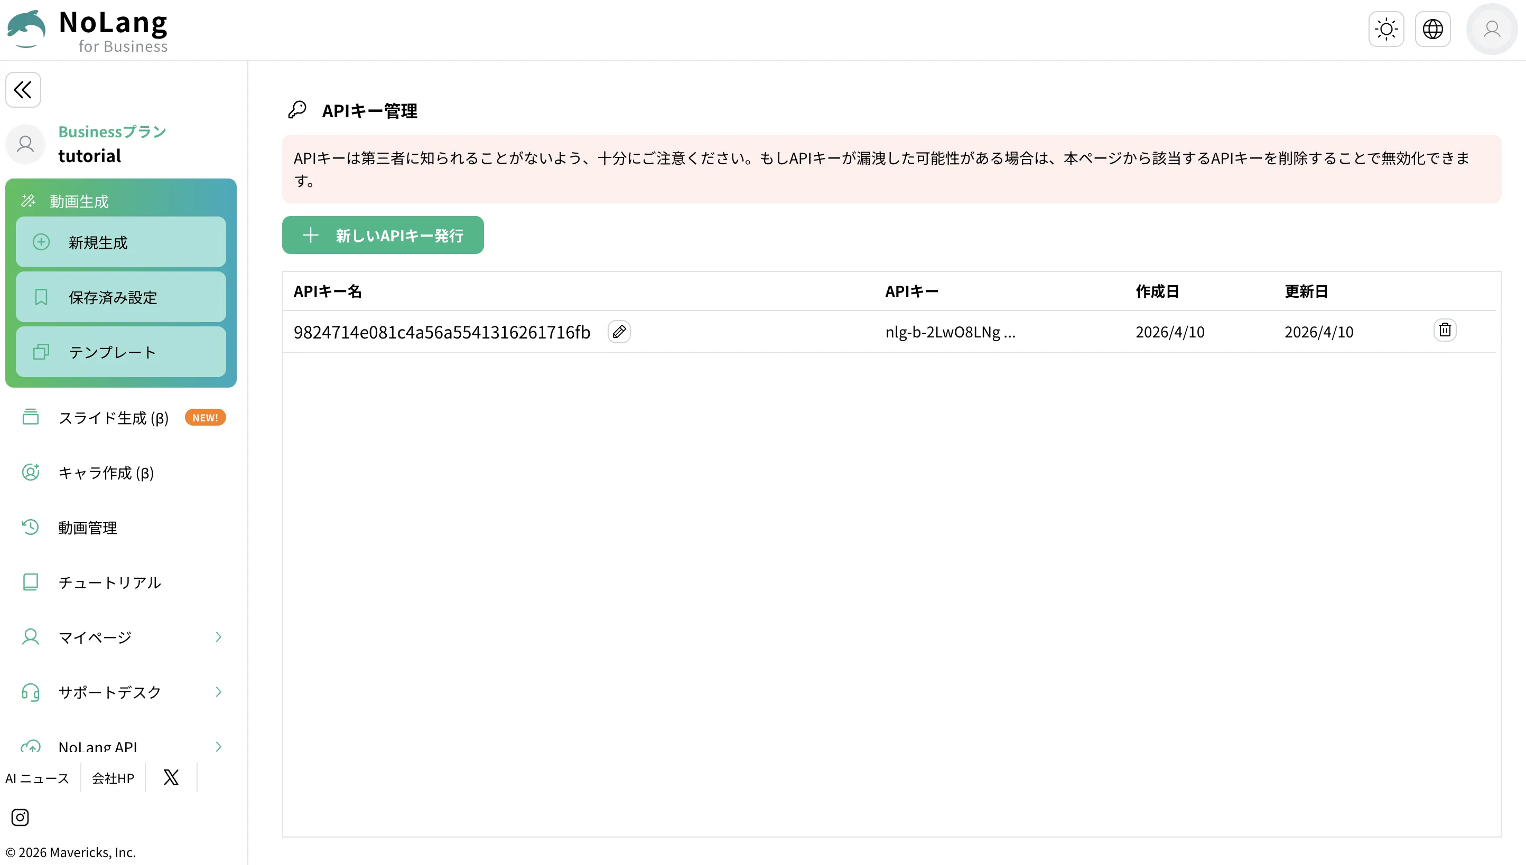Expand マイページ submenu chevron
This screenshot has width=1526, height=865.
[x=218, y=637]
